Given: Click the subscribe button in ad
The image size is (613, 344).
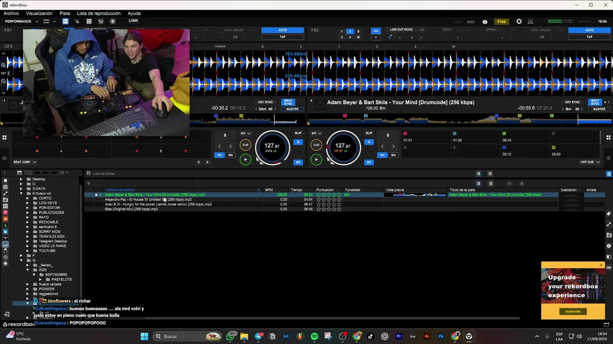Looking at the screenshot, I should point(573,312).
